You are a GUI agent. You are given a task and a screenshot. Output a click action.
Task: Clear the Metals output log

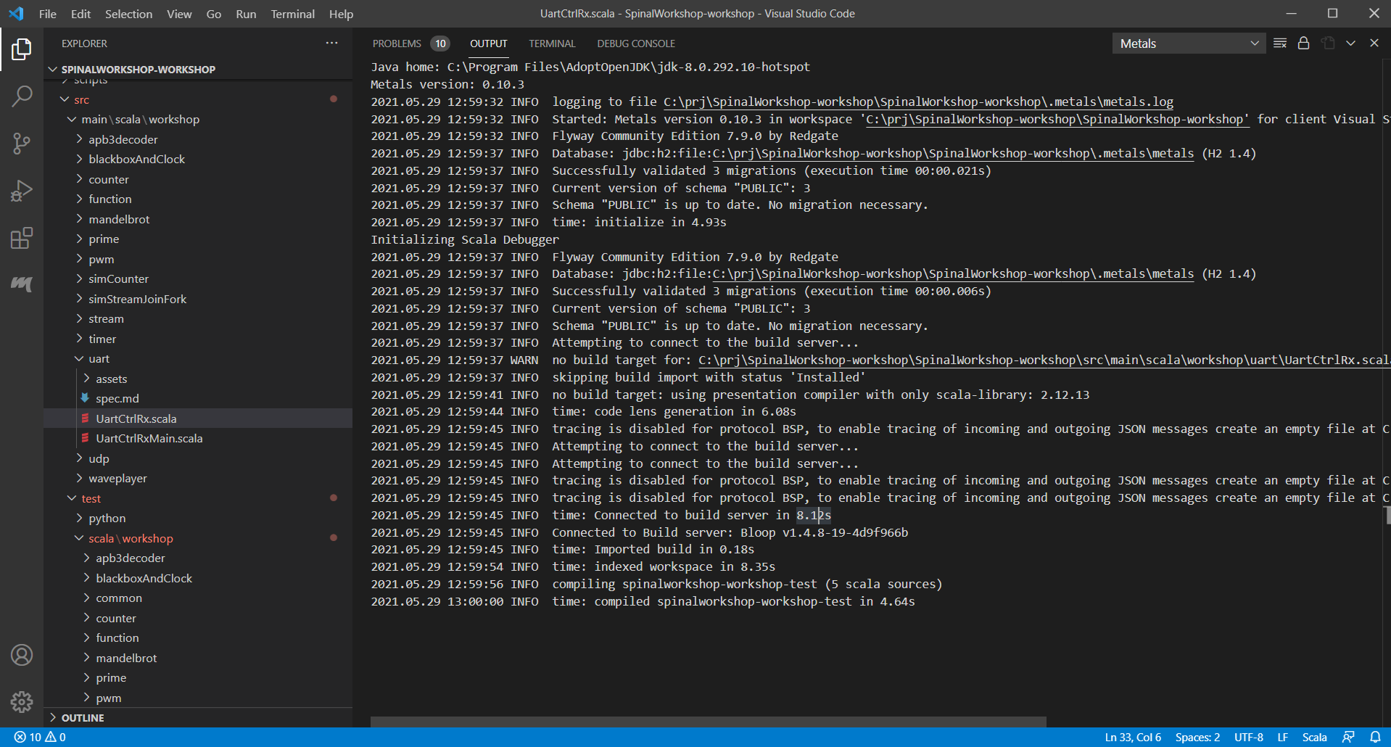click(1279, 43)
